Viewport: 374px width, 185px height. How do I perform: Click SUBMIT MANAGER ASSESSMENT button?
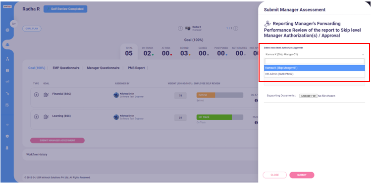57,140
